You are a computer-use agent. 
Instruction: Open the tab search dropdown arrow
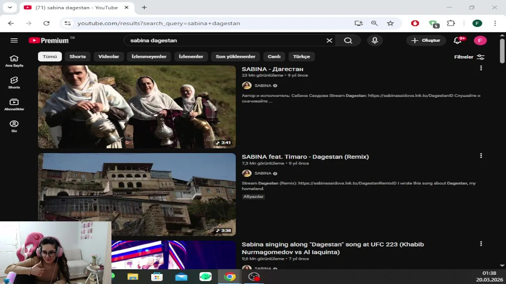point(10,7)
